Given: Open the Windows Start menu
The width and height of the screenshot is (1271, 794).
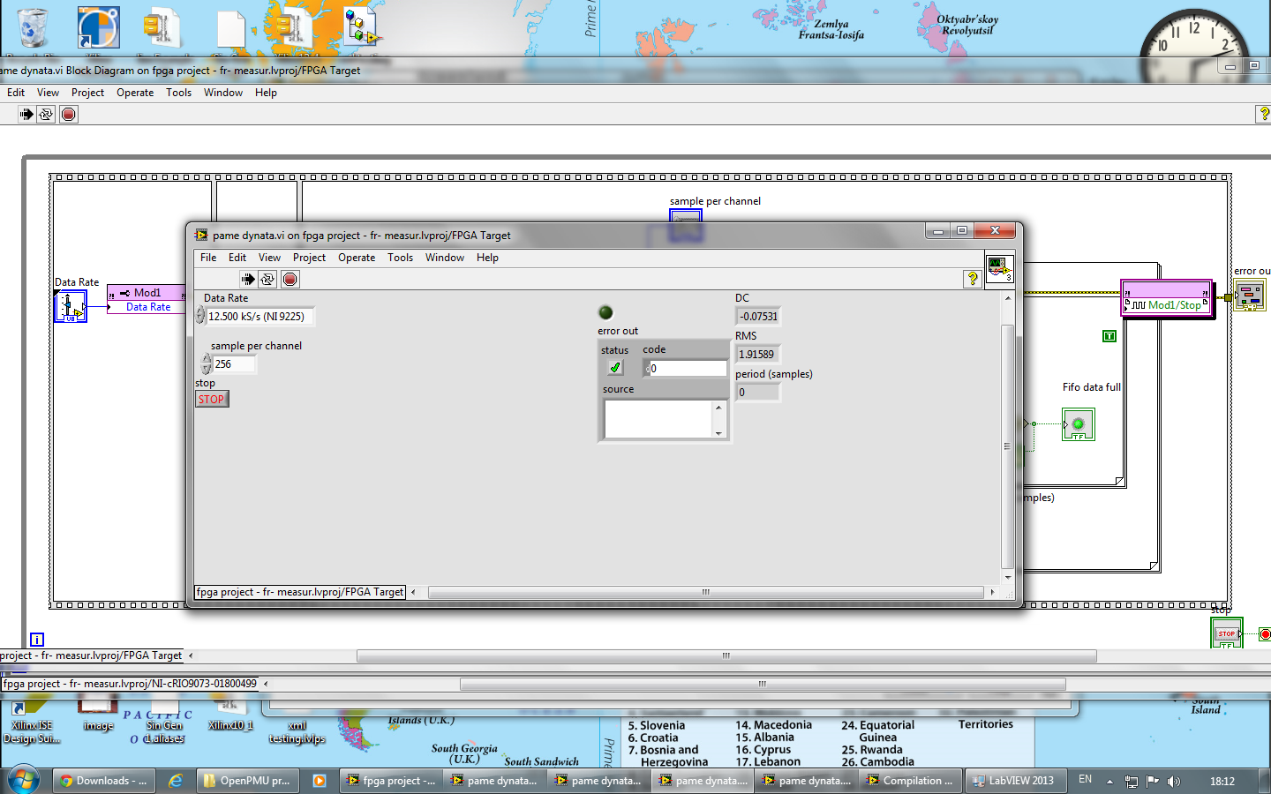Looking at the screenshot, I should click(24, 780).
